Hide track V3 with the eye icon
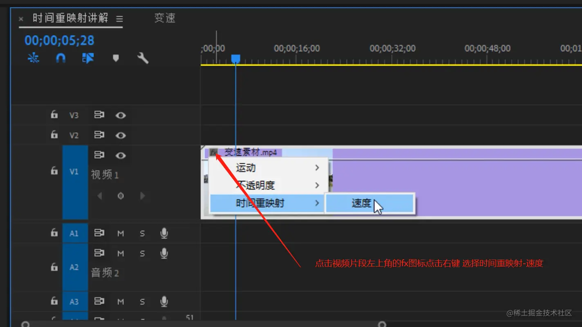The image size is (582, 327). click(121, 116)
